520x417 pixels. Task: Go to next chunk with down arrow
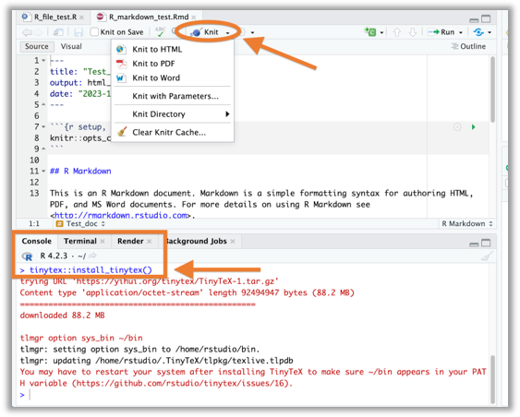pos(413,32)
